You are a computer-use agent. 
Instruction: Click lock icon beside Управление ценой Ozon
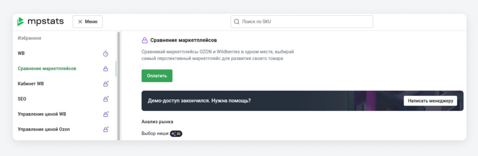106,129
